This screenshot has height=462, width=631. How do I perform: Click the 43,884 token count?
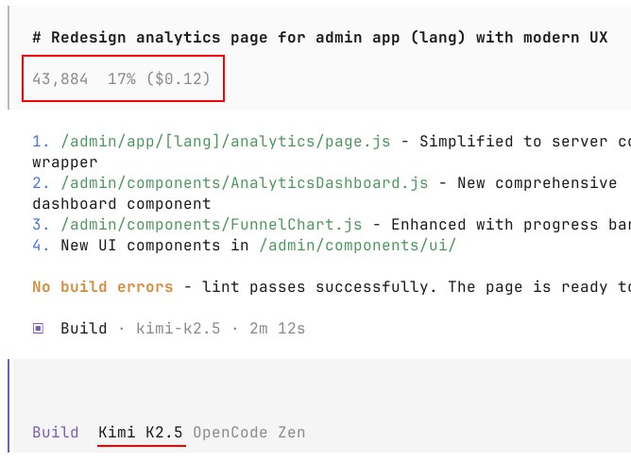[x=60, y=79]
